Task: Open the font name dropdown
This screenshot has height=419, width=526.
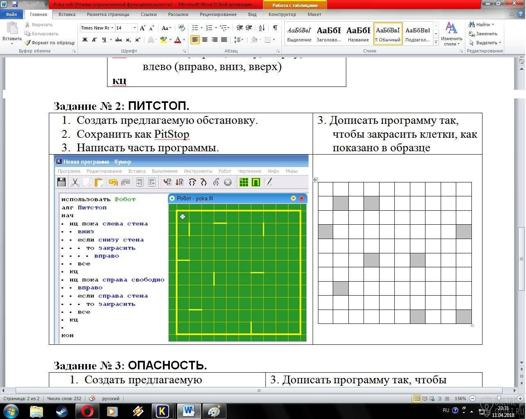Action: pyautogui.click(x=112, y=28)
